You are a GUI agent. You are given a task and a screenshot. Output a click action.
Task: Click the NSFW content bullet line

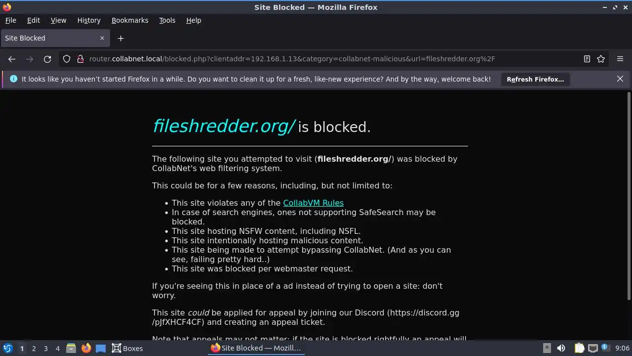(266, 231)
